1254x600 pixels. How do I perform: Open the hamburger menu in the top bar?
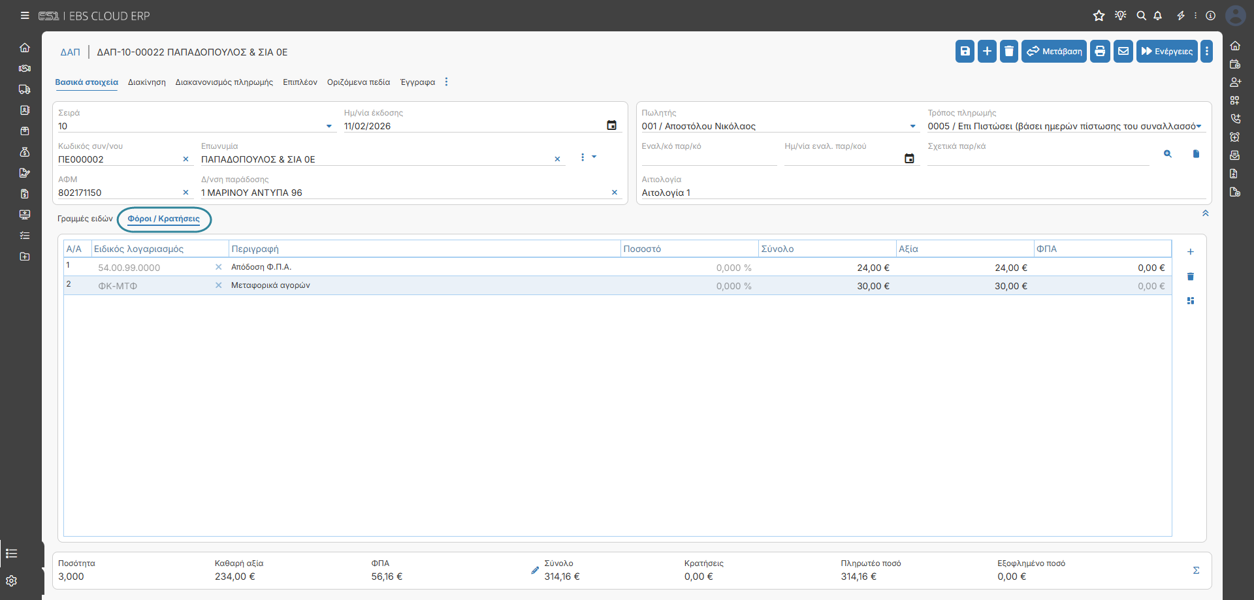click(25, 16)
